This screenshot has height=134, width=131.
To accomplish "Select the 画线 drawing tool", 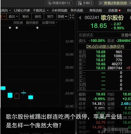I will [38, 17].
